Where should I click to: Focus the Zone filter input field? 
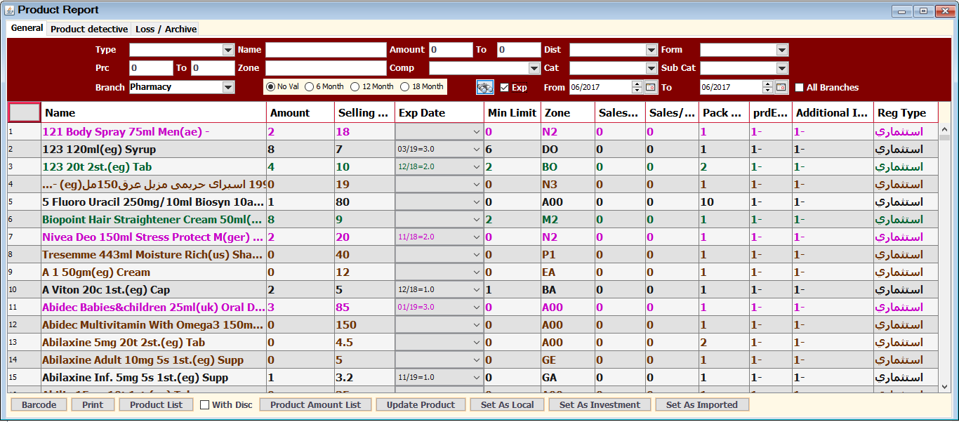[x=326, y=68]
